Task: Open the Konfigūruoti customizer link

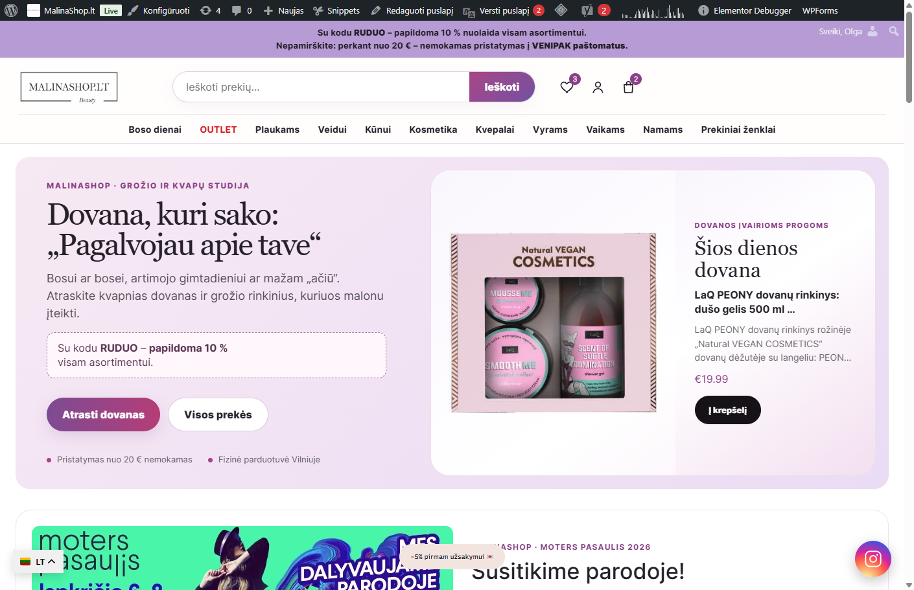Action: click(159, 10)
